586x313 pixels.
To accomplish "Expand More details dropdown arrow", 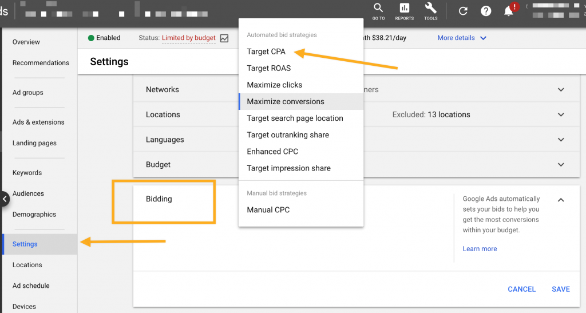I will click(483, 38).
